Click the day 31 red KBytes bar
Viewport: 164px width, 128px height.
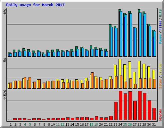pos(154,114)
